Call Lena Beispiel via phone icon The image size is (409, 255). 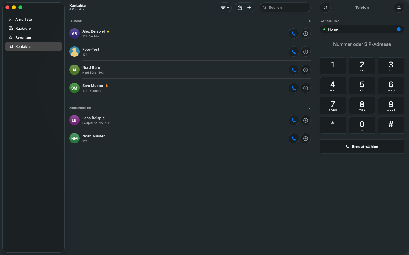[294, 120]
